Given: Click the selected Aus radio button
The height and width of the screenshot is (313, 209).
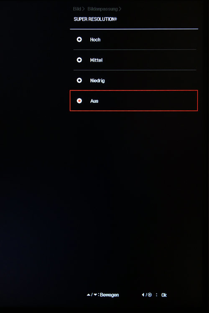Looking at the screenshot, I should tap(79, 101).
